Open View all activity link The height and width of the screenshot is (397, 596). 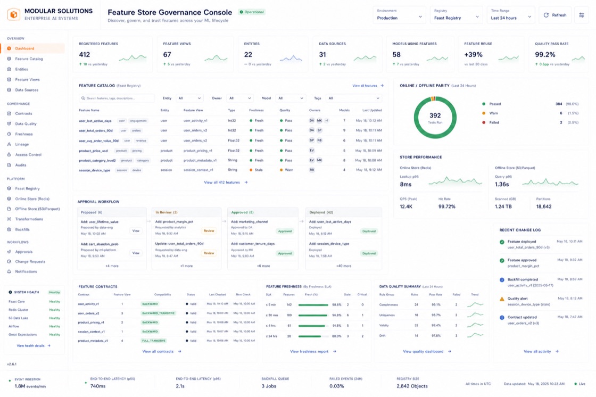point(541,351)
